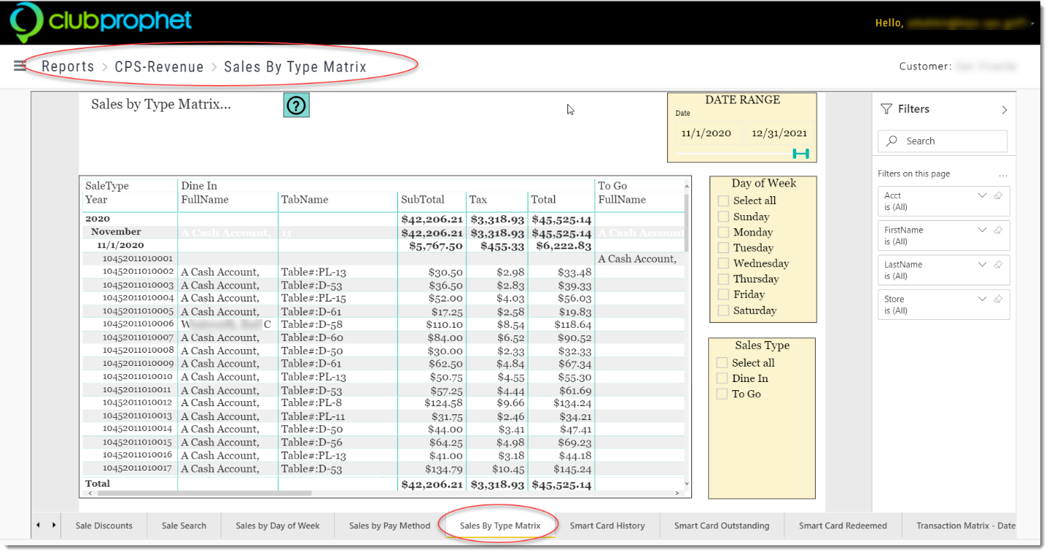
Task: Open more options for filters on this page
Action: coord(1003,174)
